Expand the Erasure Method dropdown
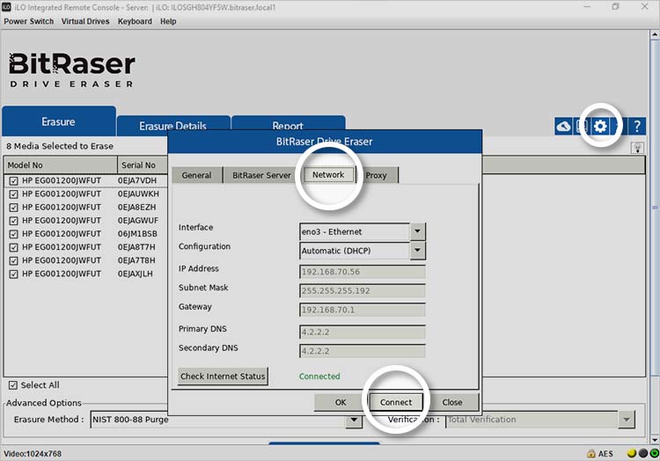The height and width of the screenshot is (461, 660). click(x=354, y=420)
